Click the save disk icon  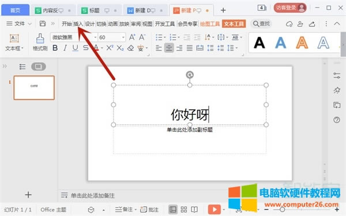pyautogui.click(x=42, y=24)
